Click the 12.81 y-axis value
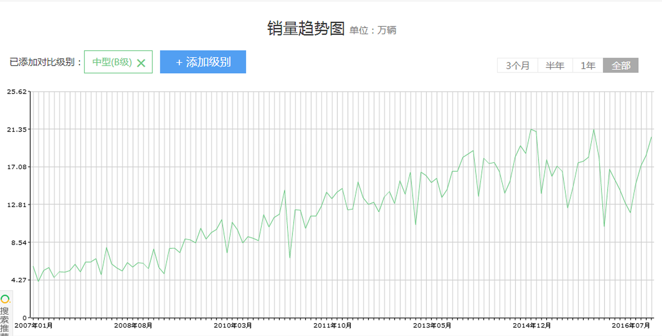 pos(17,205)
